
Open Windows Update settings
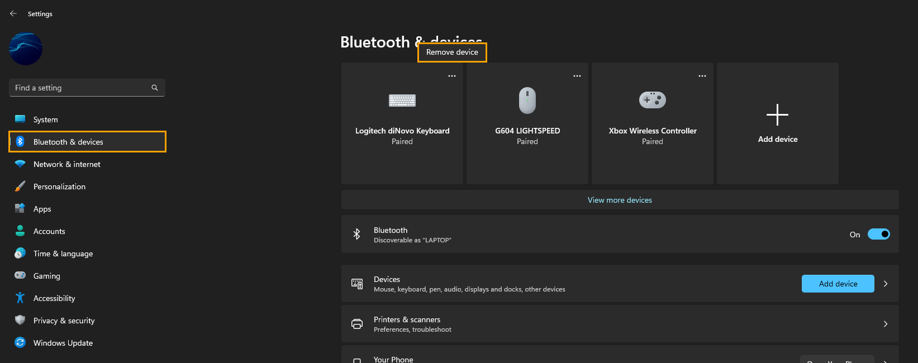click(x=87, y=343)
